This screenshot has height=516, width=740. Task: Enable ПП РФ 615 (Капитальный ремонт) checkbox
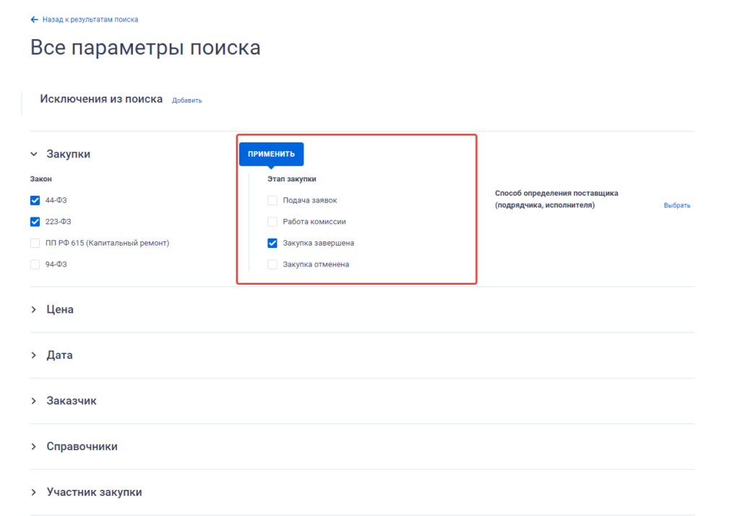tap(35, 243)
